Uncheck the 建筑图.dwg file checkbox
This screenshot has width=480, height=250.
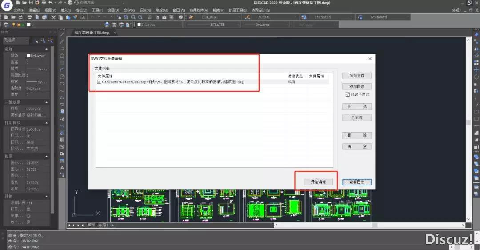coord(99,82)
